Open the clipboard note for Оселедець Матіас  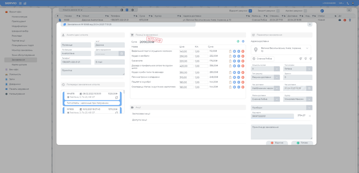pyautogui.click(x=230, y=87)
